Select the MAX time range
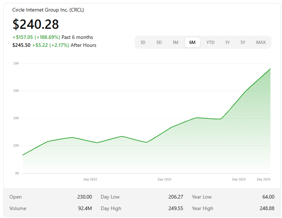 pos(261,43)
